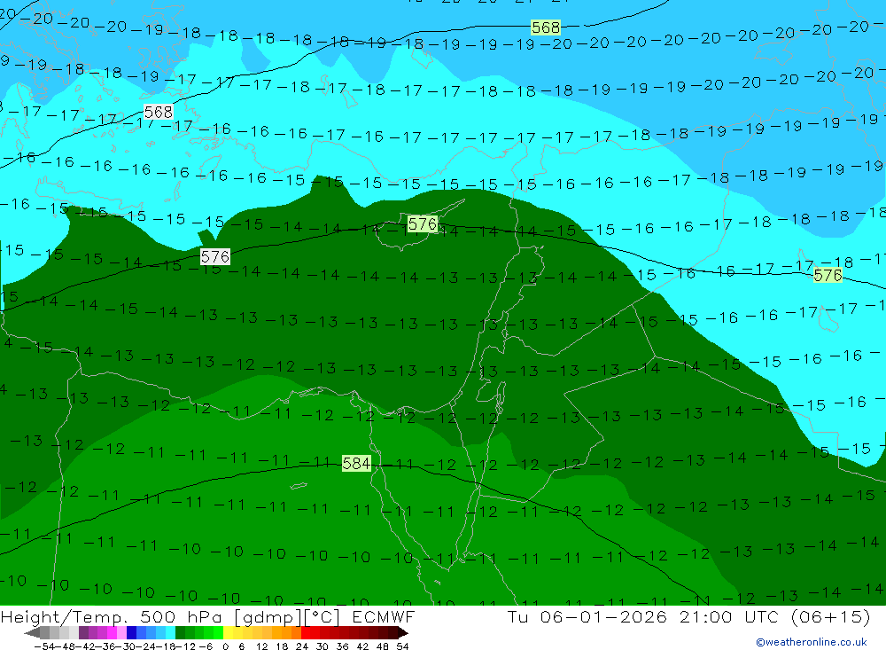Click the 576 label over Cyprus
The width and height of the screenshot is (886, 650).
click(422, 224)
